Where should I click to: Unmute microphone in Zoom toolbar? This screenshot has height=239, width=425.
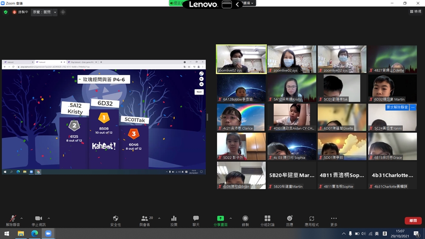(x=13, y=221)
